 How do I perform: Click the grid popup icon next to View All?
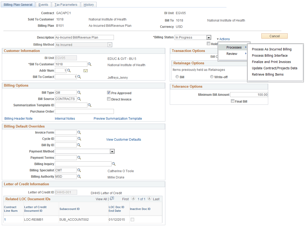pos(112,199)
